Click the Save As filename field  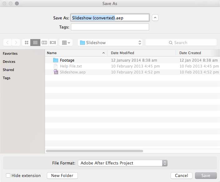coord(110,18)
